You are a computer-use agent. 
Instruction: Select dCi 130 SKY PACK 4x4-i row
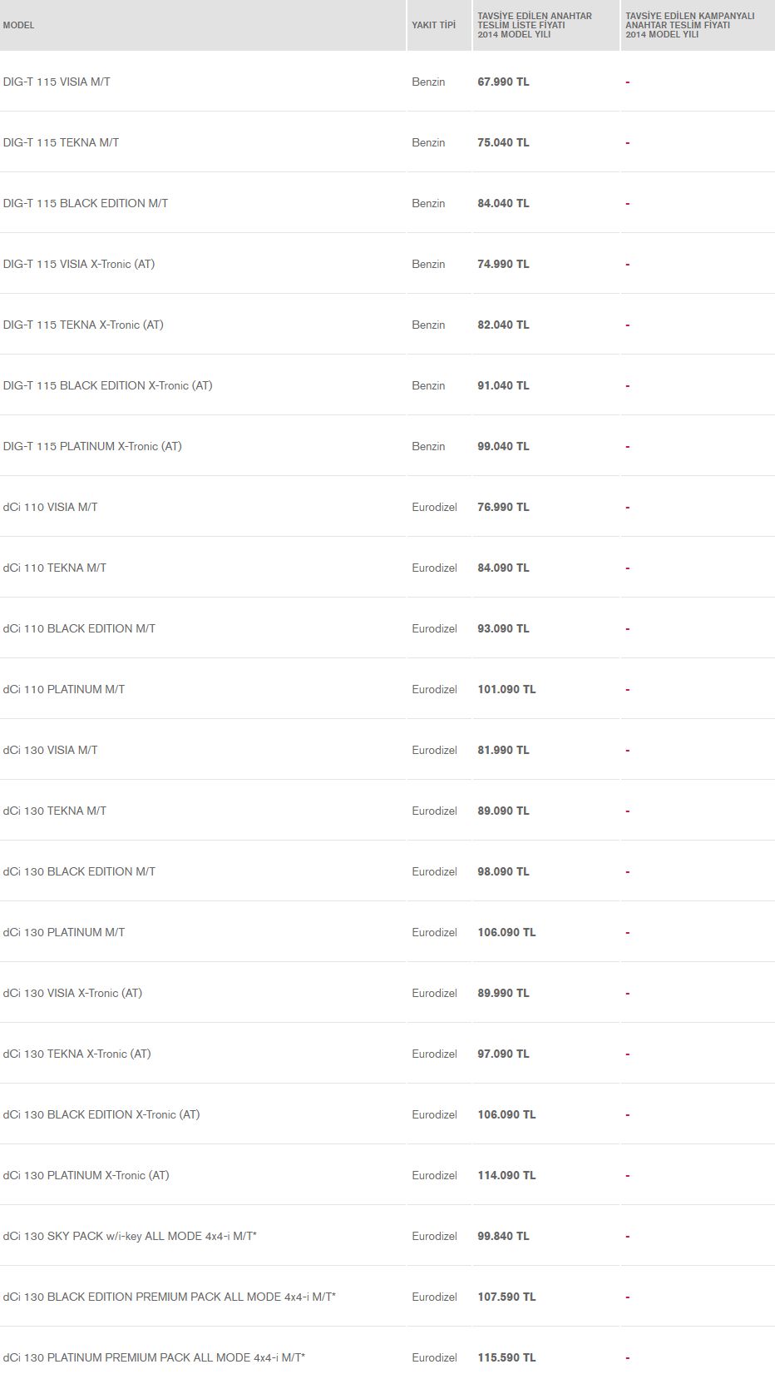pos(387,1236)
